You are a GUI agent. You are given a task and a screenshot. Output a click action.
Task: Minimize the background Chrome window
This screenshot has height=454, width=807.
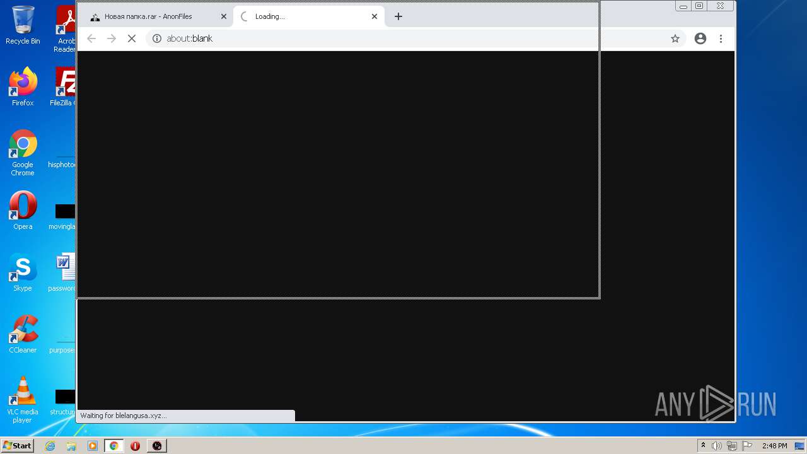(x=683, y=6)
